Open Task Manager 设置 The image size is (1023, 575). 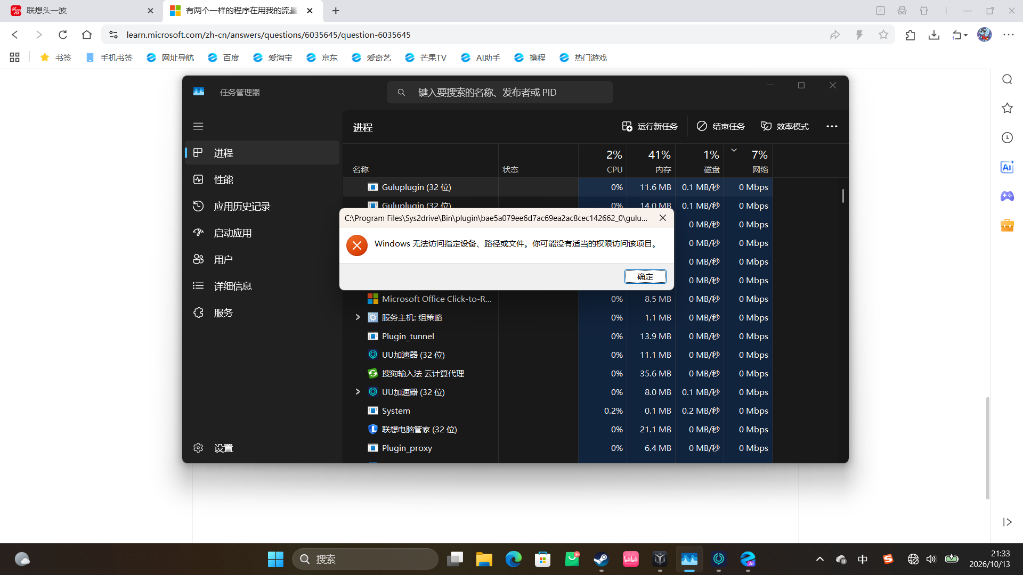(x=262, y=448)
